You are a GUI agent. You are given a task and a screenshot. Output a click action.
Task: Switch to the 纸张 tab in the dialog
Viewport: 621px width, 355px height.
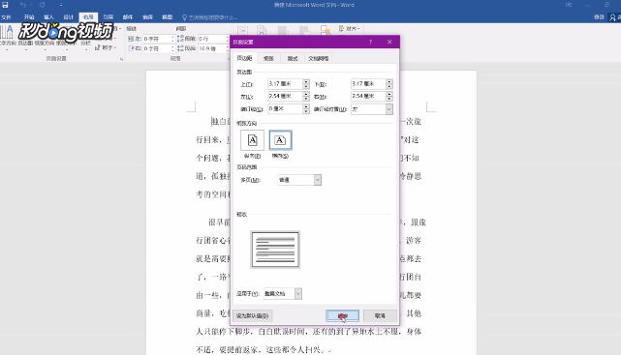268,58
